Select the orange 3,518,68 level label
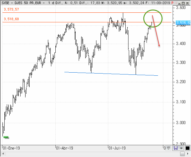The height and width of the screenshot is (157, 191). [11, 19]
